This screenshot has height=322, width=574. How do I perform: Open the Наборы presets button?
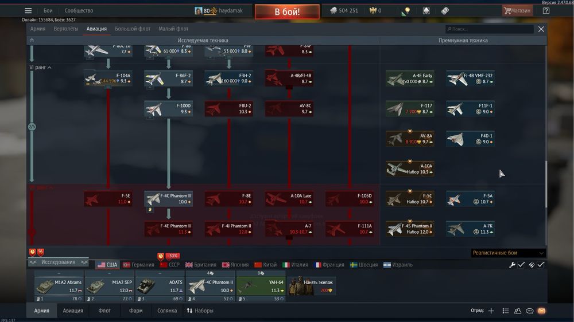click(x=200, y=311)
